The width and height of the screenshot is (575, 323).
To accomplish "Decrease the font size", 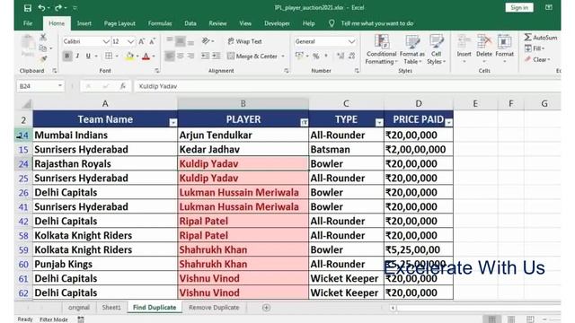I will (152, 41).
